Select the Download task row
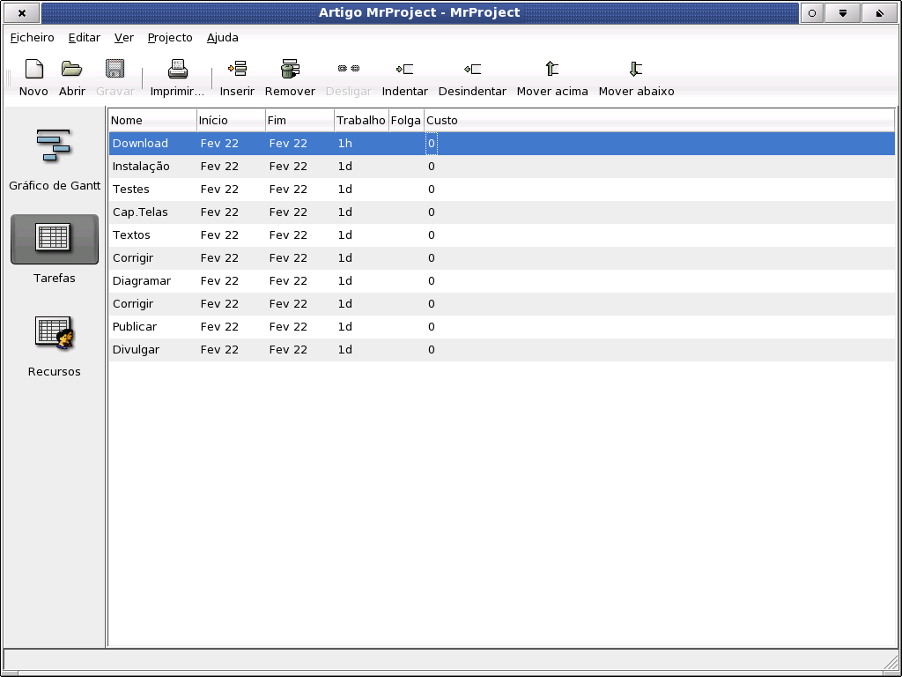 (501, 144)
